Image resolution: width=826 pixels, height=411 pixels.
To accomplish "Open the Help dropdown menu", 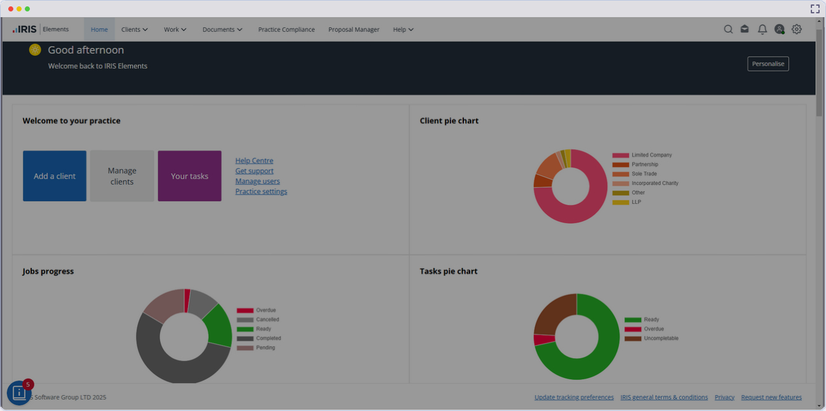I will (403, 29).
